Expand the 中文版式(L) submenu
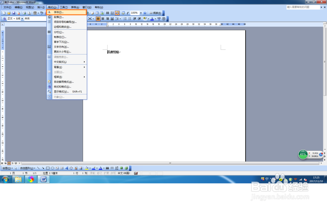The image size is (327, 208). (66, 62)
